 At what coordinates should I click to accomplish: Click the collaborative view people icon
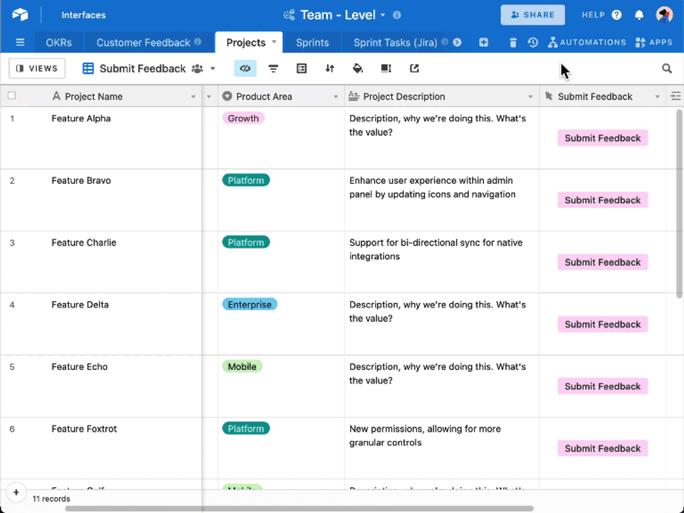(x=197, y=68)
